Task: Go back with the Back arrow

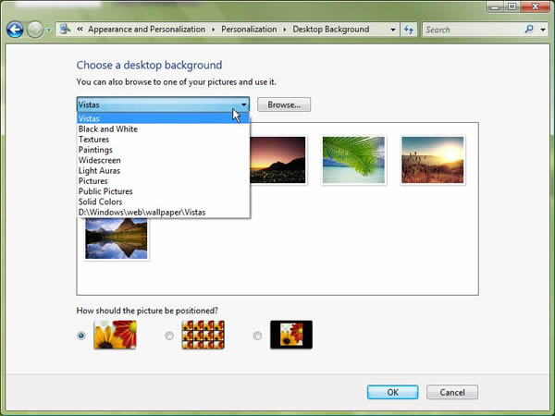Action: [x=15, y=30]
